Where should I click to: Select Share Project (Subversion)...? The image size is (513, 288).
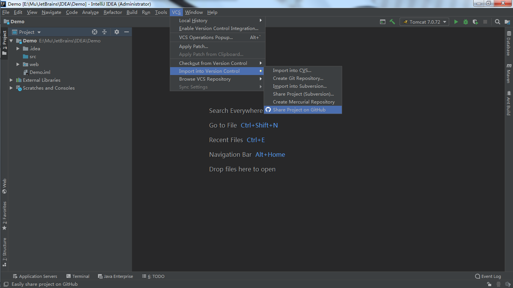[x=303, y=94]
